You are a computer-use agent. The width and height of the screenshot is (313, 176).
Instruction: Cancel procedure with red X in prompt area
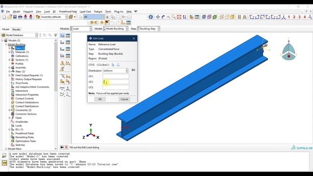67,147
